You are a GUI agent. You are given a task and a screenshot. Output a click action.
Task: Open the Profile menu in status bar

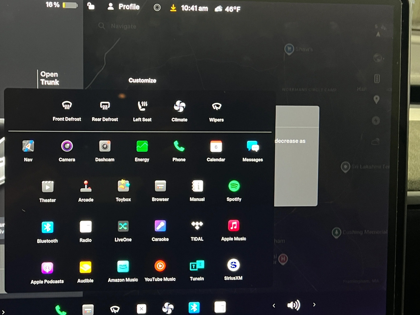(124, 7)
